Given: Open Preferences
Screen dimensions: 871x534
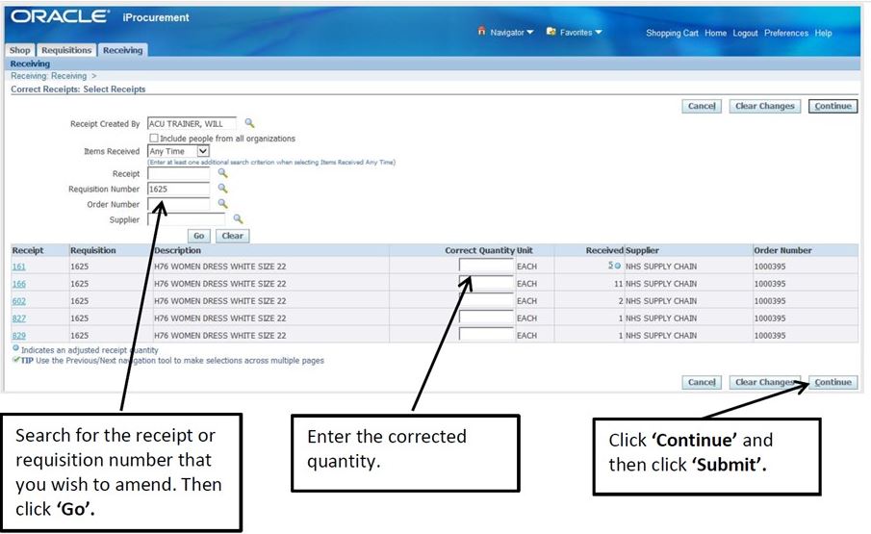Looking at the screenshot, I should [x=786, y=33].
